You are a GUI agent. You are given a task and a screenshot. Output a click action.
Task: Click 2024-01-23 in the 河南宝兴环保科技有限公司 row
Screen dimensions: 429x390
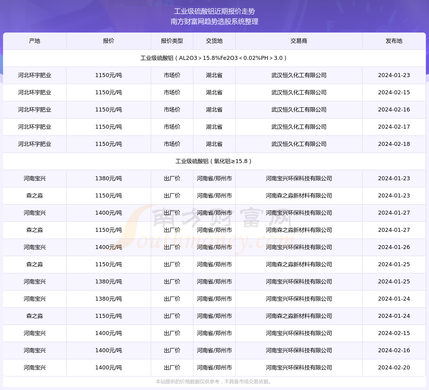pos(394,178)
